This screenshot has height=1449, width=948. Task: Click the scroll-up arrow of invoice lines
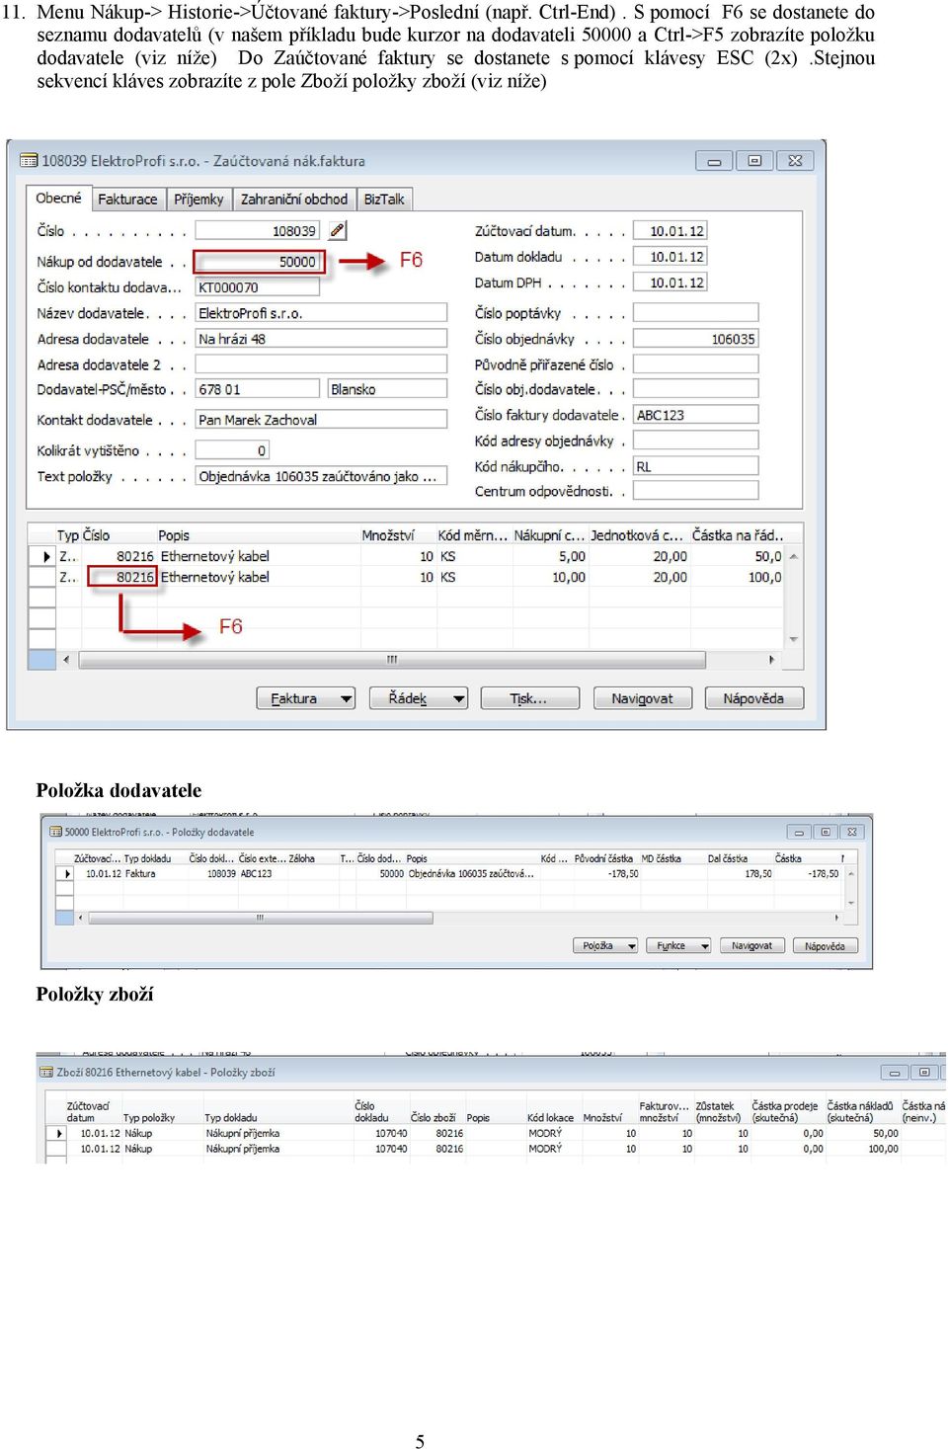(794, 556)
